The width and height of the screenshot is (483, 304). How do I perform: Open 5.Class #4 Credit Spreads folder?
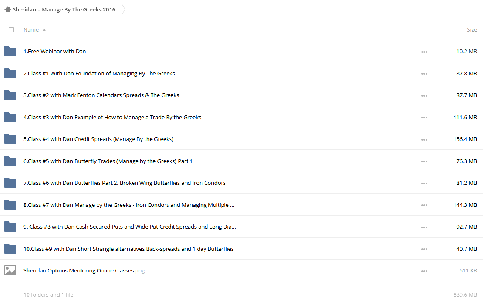(x=98, y=139)
